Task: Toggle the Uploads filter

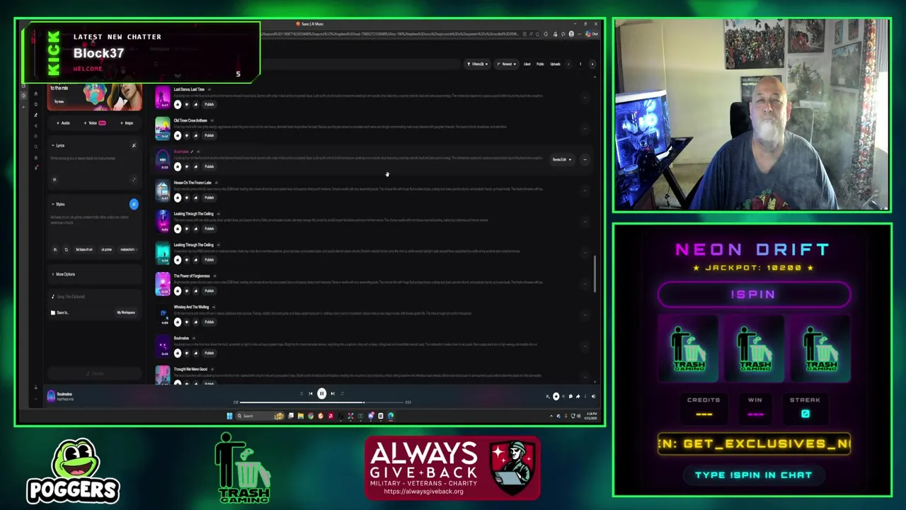Action: pyautogui.click(x=555, y=64)
